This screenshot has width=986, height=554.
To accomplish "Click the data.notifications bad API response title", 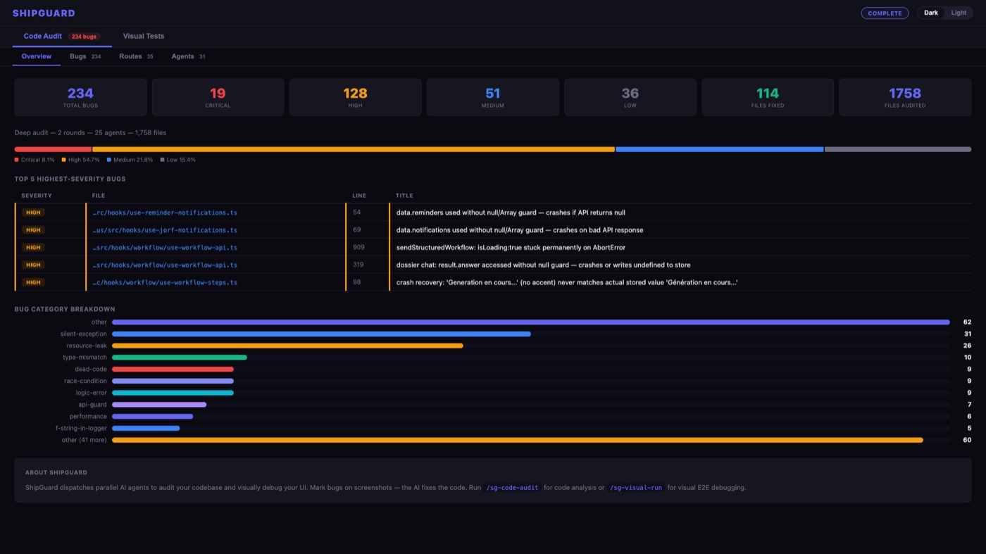I will [x=520, y=230].
